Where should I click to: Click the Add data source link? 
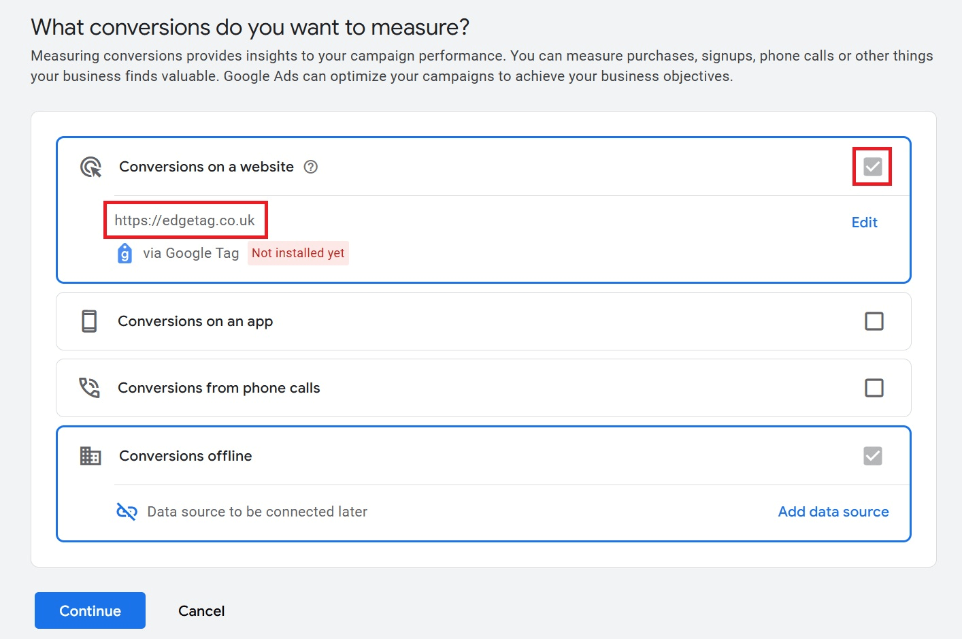point(833,512)
